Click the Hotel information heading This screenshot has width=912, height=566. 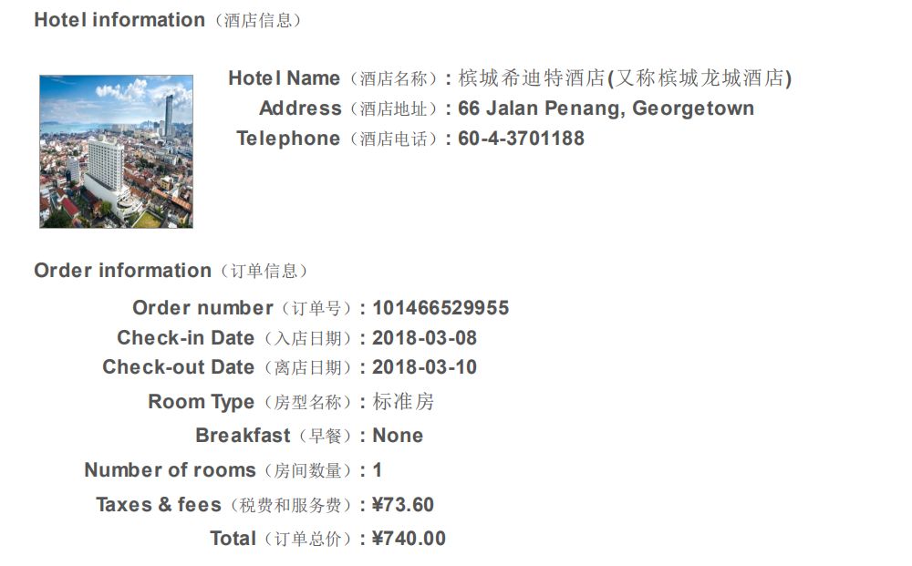point(119,20)
